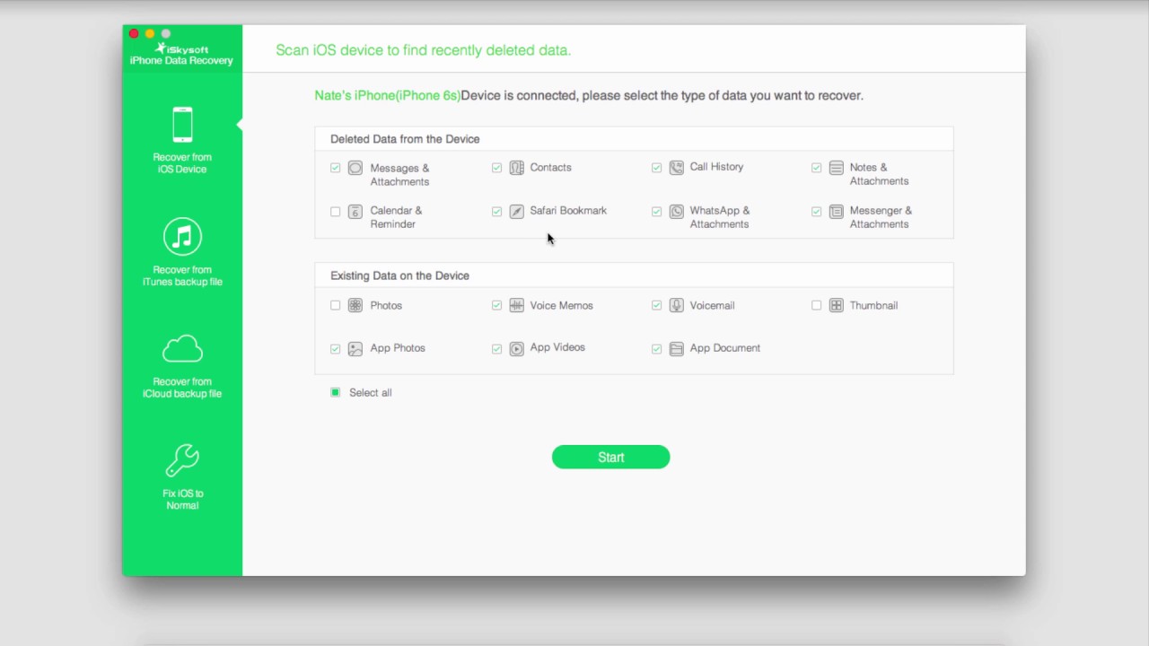Screen dimensions: 1149x646
Task: Click the wrench icon to fix iOS
Action: (182, 461)
